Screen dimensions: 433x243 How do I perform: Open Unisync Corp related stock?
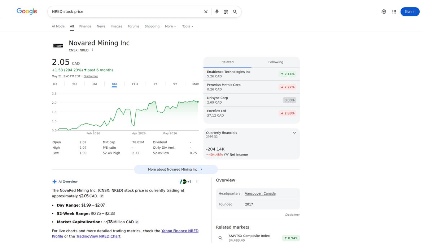(252, 100)
